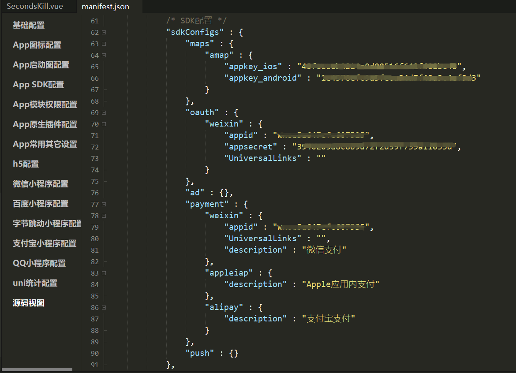
Task: Open h5配置 section
Action: (26, 164)
